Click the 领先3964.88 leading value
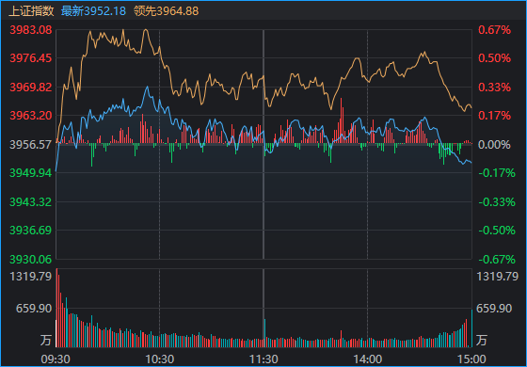Screen dimensions: 527x367 click(x=166, y=11)
